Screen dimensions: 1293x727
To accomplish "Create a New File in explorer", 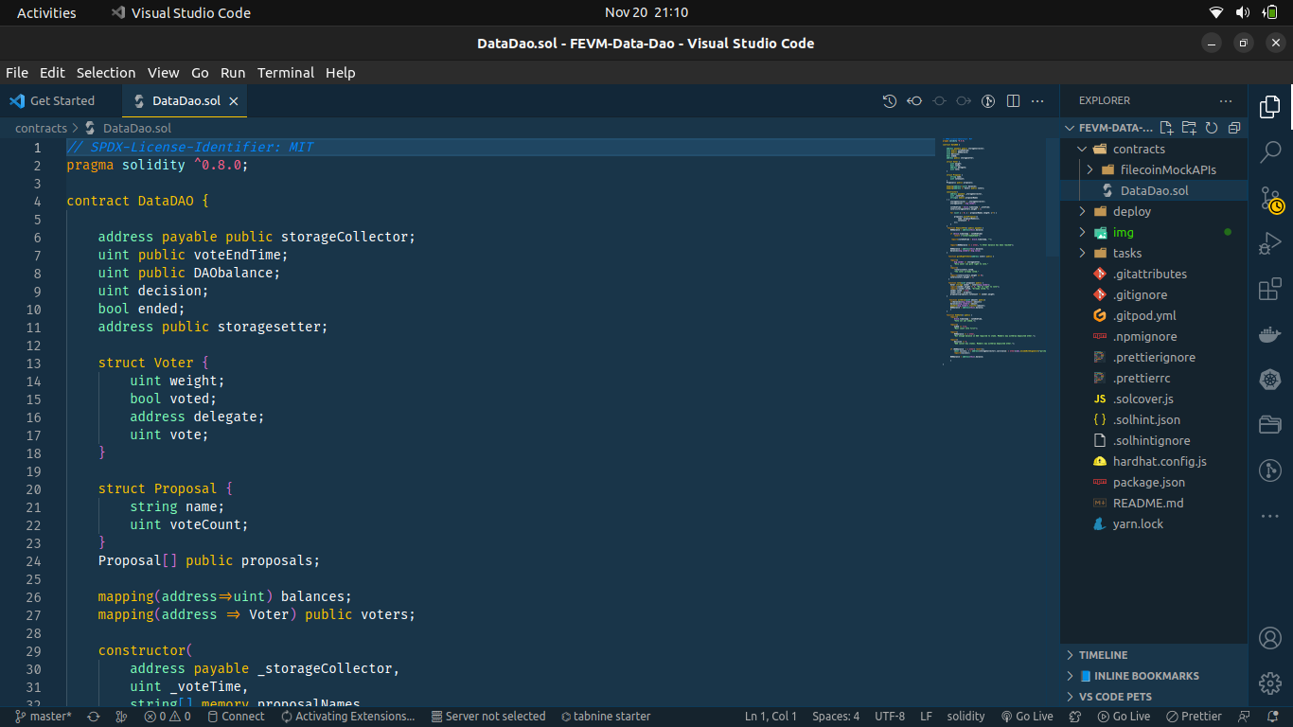I will [x=1166, y=128].
